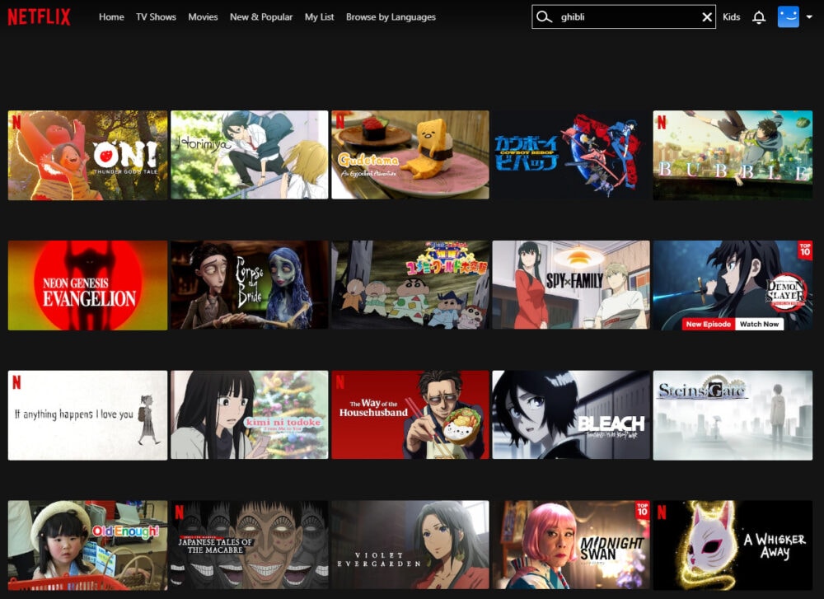The width and height of the screenshot is (824, 599).
Task: Clear the ghibli search text
Action: (707, 17)
